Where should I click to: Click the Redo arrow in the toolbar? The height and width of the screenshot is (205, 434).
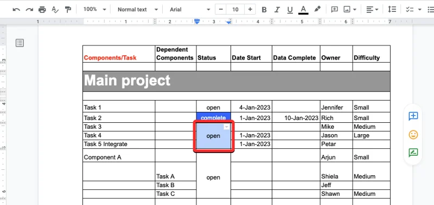click(x=29, y=10)
